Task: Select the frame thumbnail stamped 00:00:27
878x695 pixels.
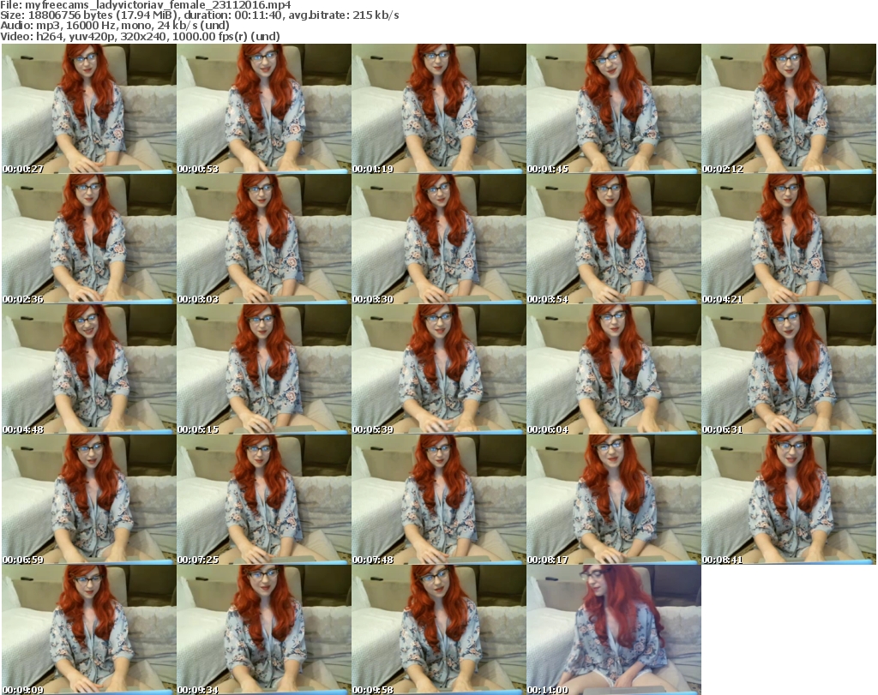Action: point(89,109)
